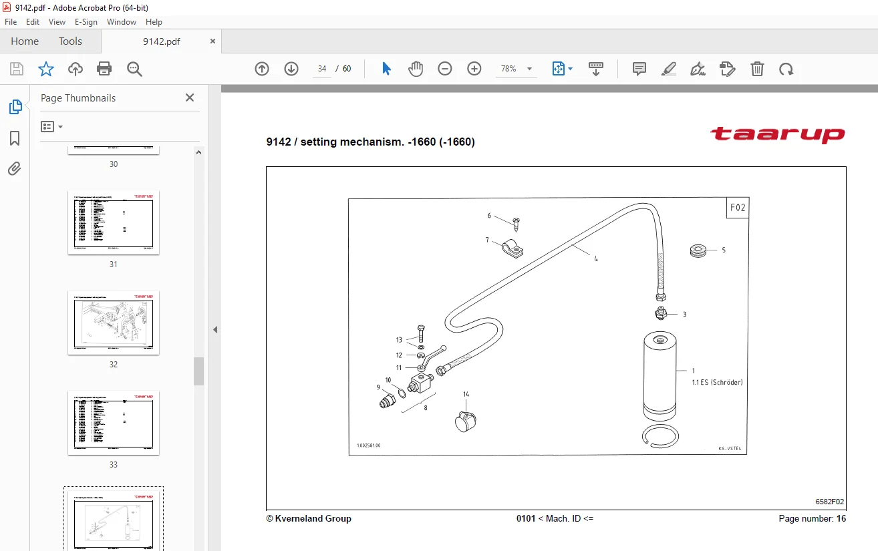Click thumbnails scrollbar up arrow
This screenshot has height=551, width=878.
point(198,152)
